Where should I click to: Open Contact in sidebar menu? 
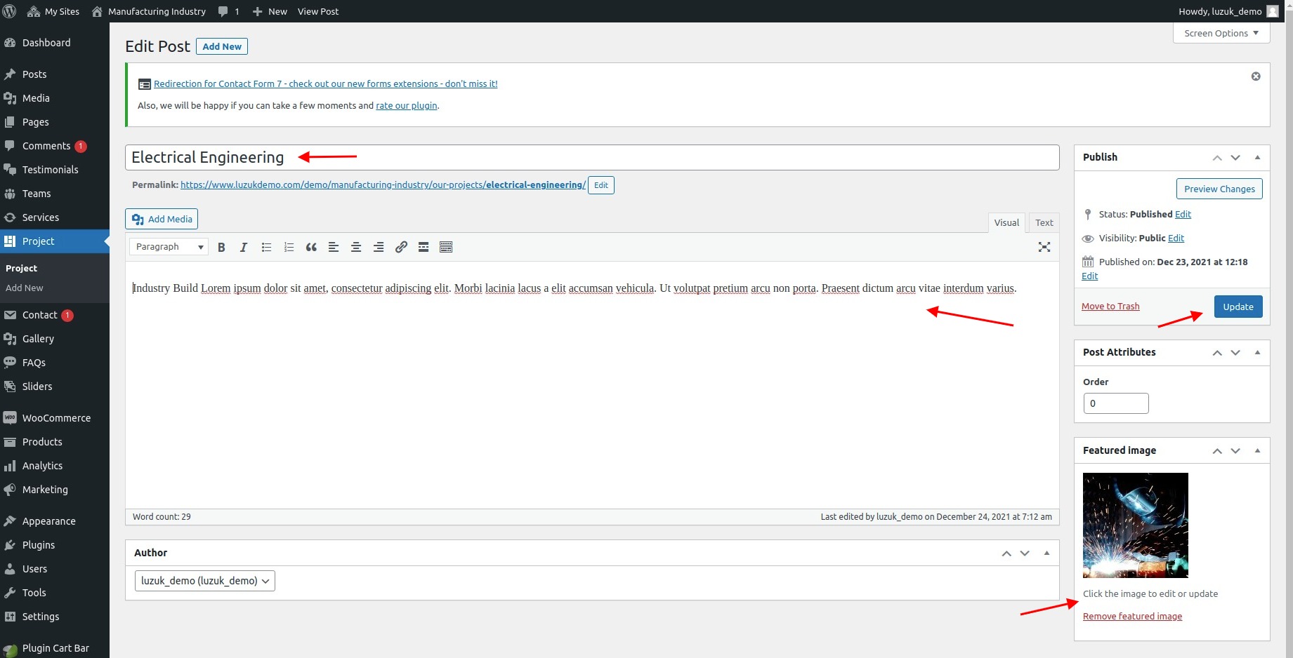click(x=55, y=315)
